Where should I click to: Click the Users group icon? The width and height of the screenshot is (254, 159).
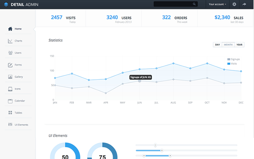click(x=10, y=53)
